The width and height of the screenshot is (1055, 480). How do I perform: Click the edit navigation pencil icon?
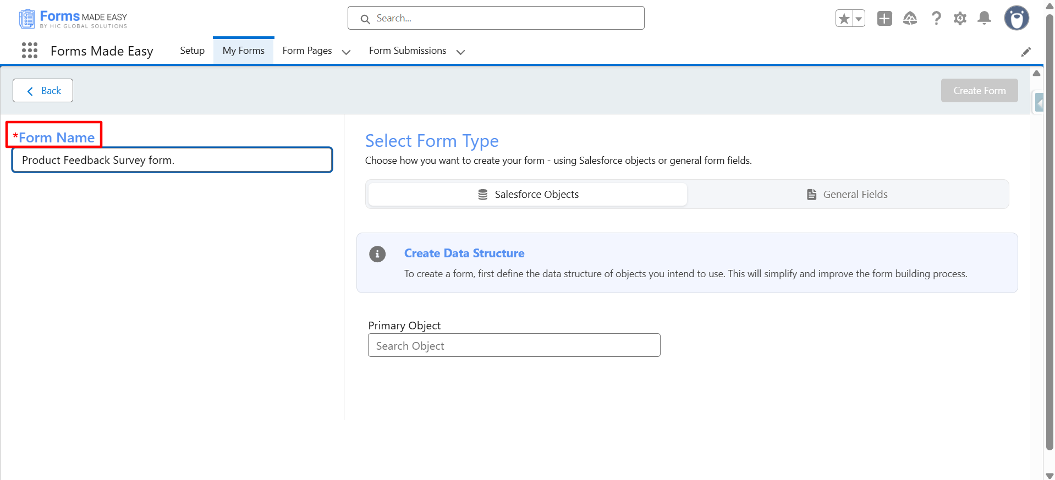click(1026, 52)
